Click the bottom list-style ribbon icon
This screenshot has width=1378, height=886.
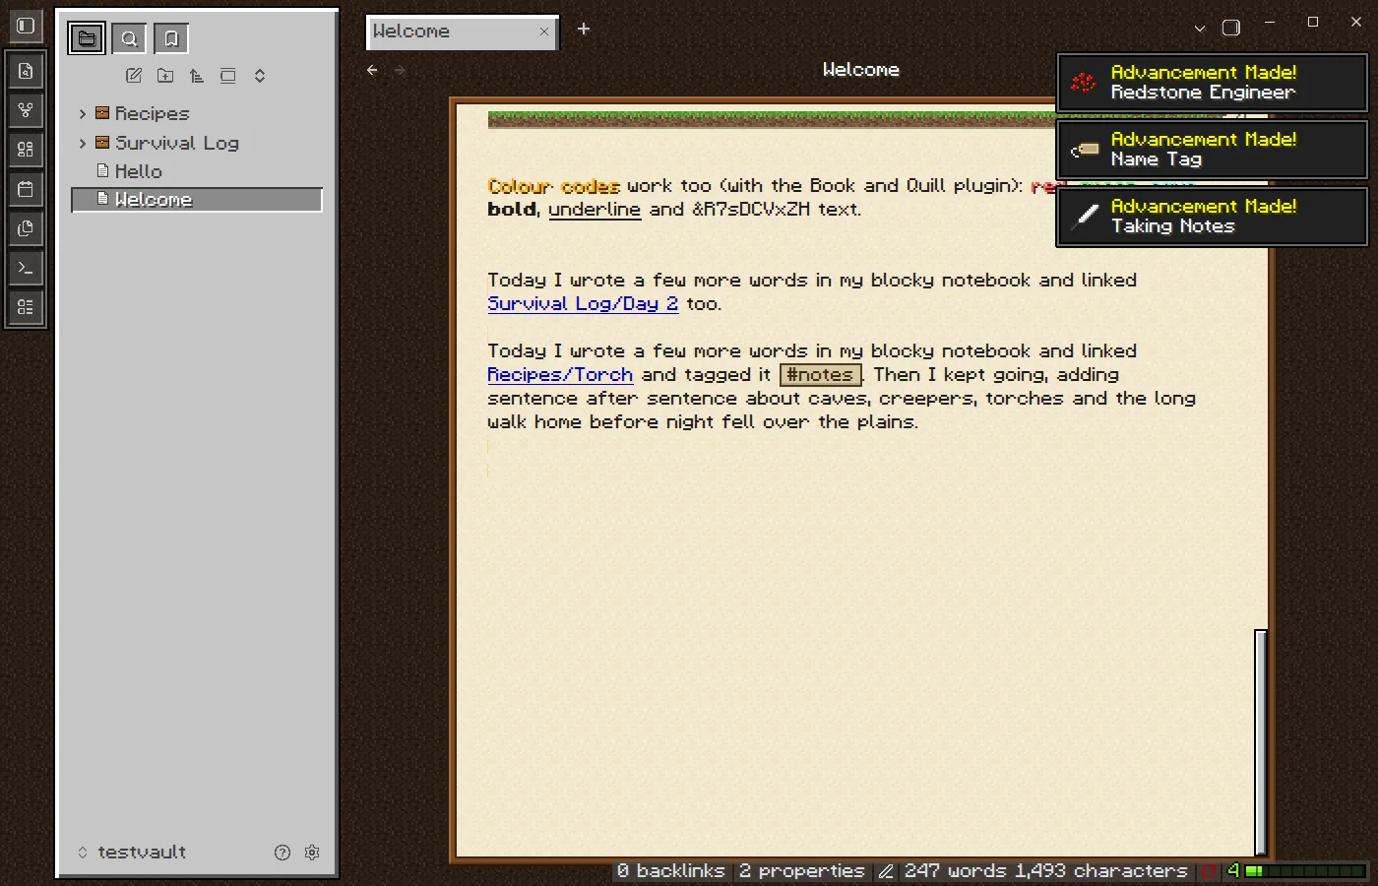[x=26, y=307]
